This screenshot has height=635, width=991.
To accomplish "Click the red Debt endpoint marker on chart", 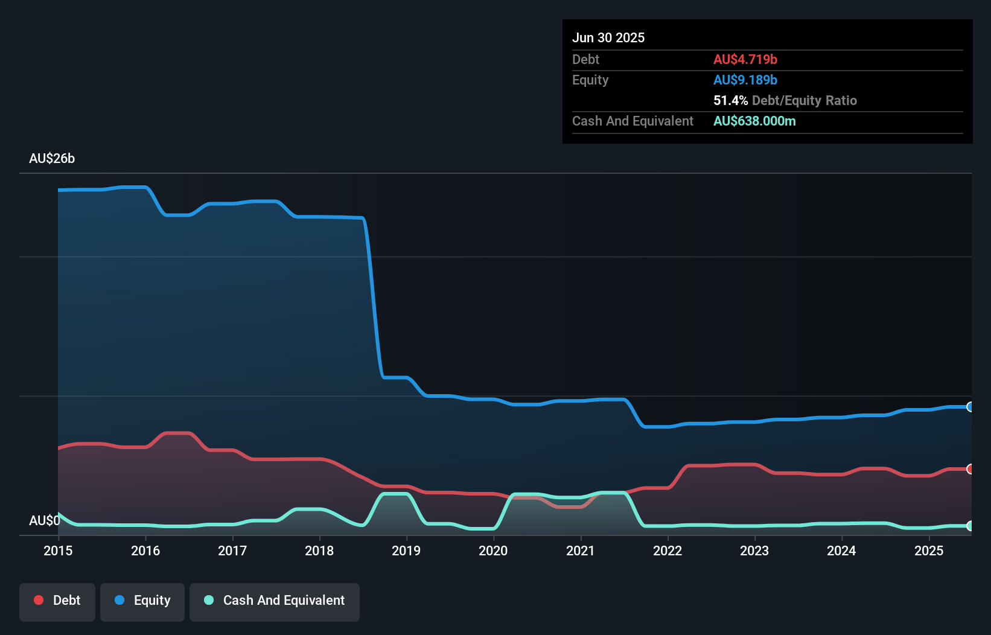I will click(969, 469).
